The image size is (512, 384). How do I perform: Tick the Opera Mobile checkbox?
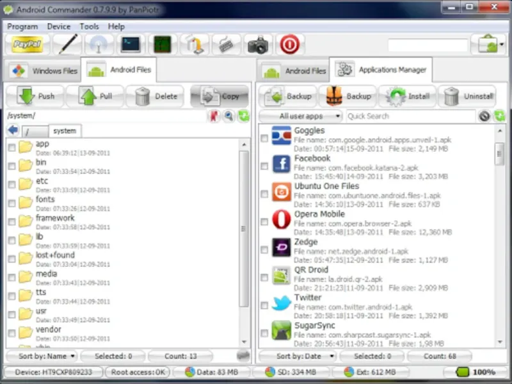point(264,222)
